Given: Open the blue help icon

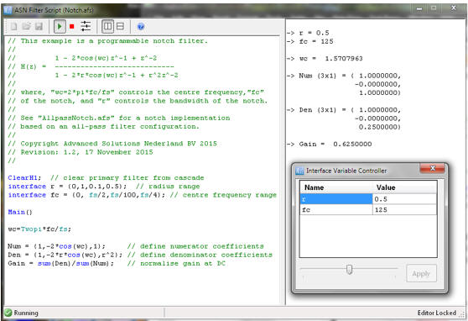Looking at the screenshot, I should click(141, 27).
